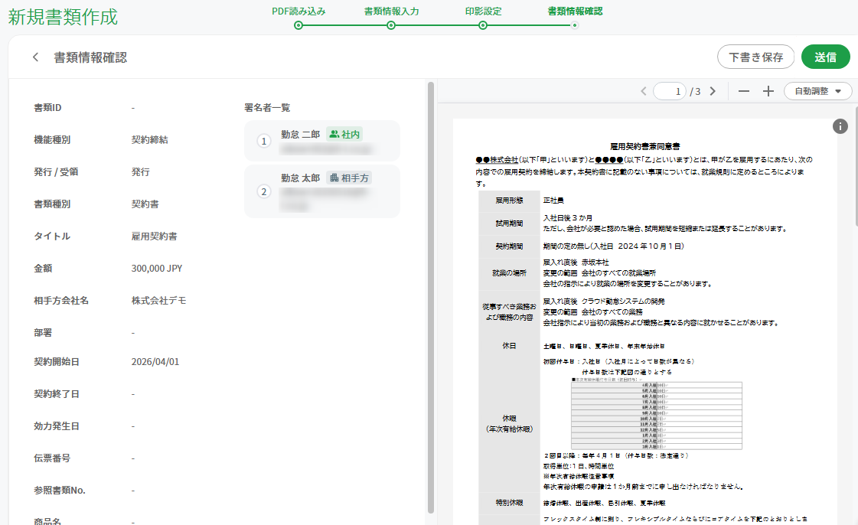858x525 pixels.
Task: Click the 伝票番号 label
Action: pyautogui.click(x=52, y=458)
